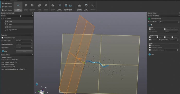The height and width of the screenshot is (94, 180).
Task: Open Calibration Options in the toolbar
Action: point(32,7)
